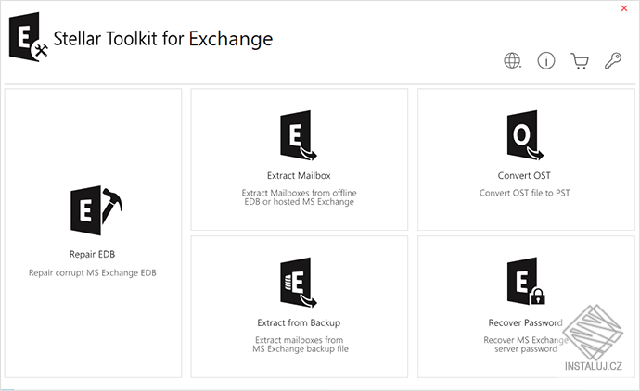Click the Extract from Backup icon
640x391 pixels.
[x=299, y=283]
